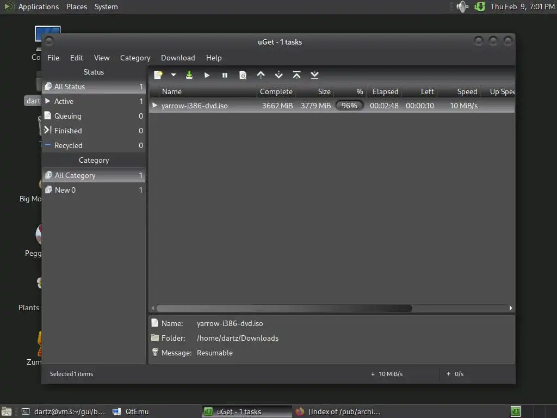
Task: Open the Applications menu in top panel
Action: 39,7
